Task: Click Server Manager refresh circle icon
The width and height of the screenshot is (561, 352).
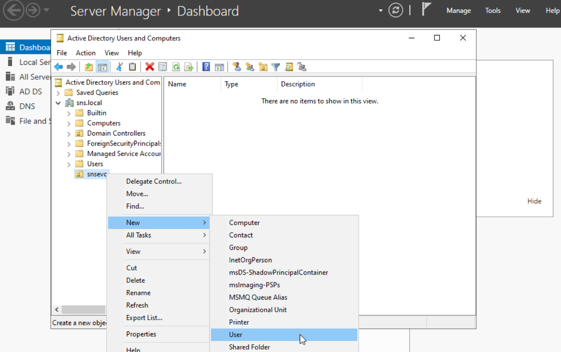Action: (396, 10)
